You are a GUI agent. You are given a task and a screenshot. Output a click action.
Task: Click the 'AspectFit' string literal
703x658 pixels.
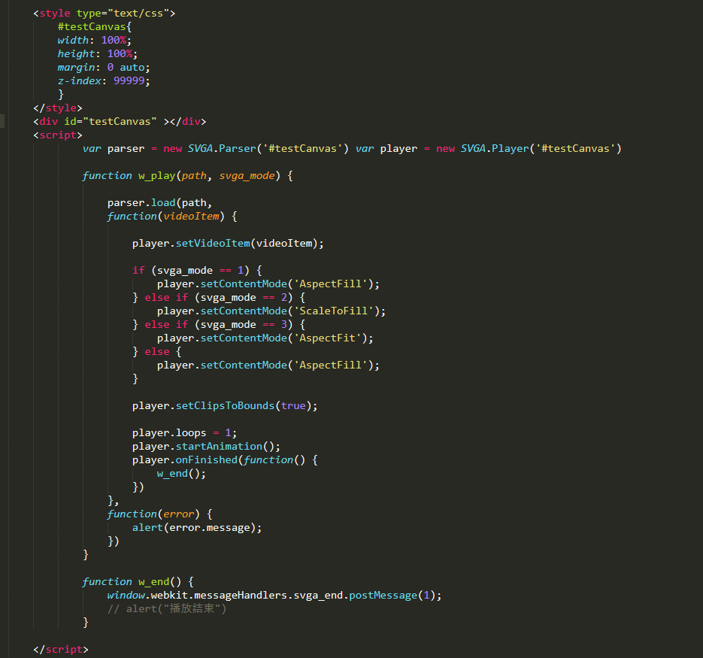pyautogui.click(x=330, y=338)
